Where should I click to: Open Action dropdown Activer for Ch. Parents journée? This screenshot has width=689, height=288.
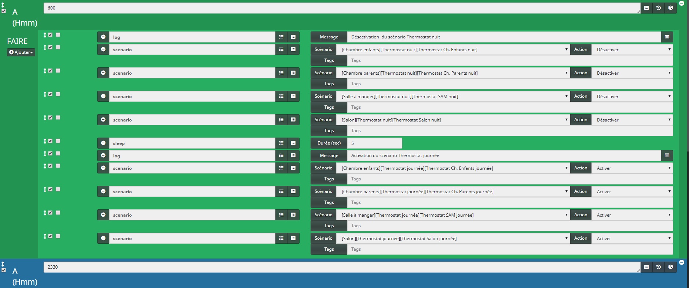pos(633,191)
